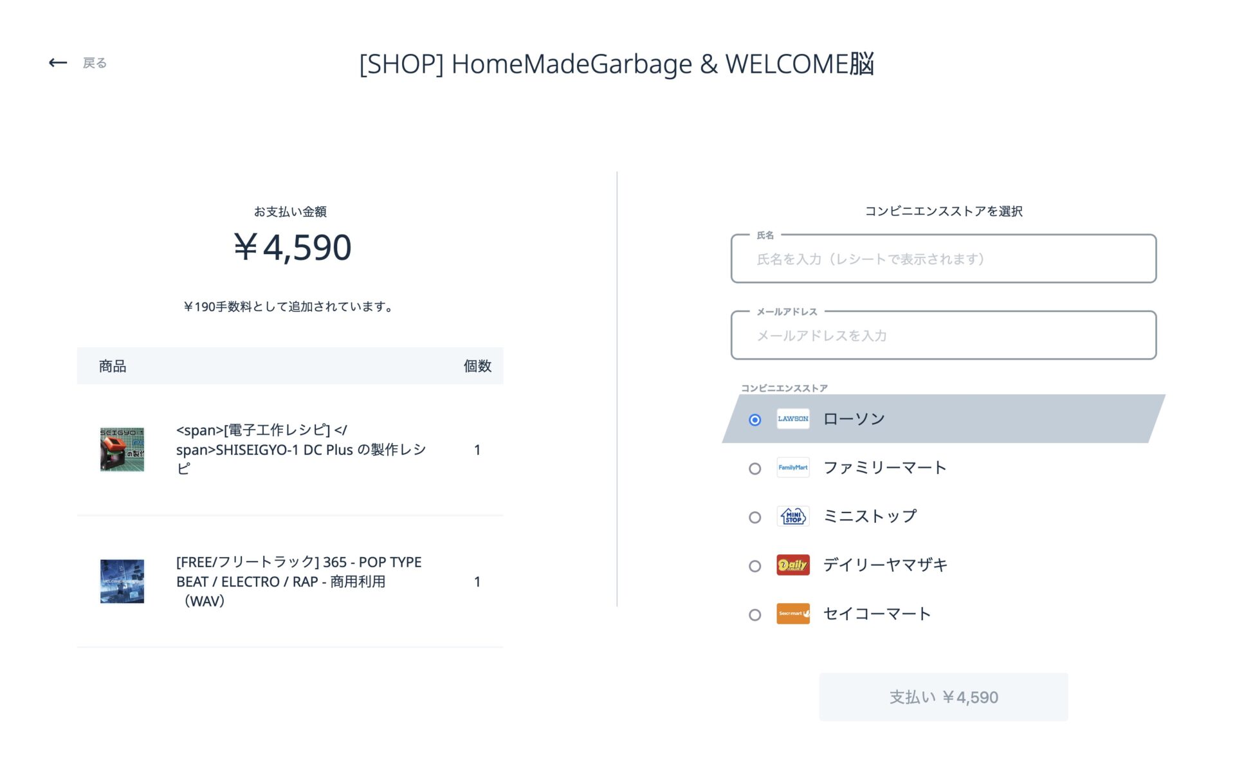Select the ローソン radio button

click(754, 419)
